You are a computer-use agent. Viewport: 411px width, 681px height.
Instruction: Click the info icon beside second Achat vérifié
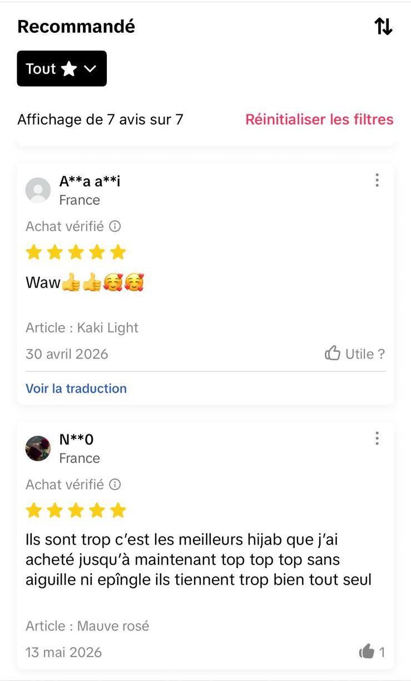coord(115,484)
